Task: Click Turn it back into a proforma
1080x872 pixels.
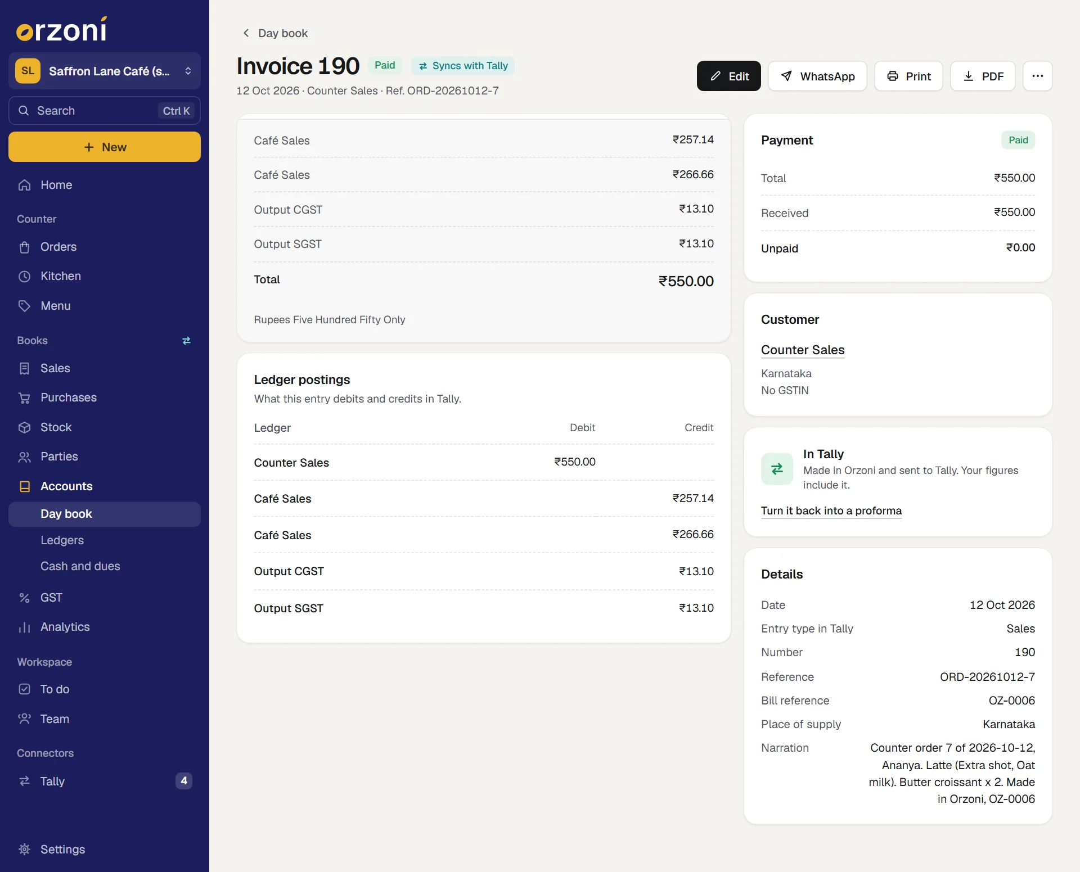Action: pyautogui.click(x=831, y=510)
